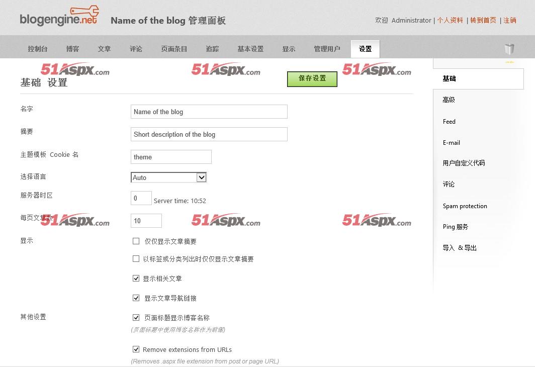Open 用户自定义代码 in sidebar

(464, 163)
